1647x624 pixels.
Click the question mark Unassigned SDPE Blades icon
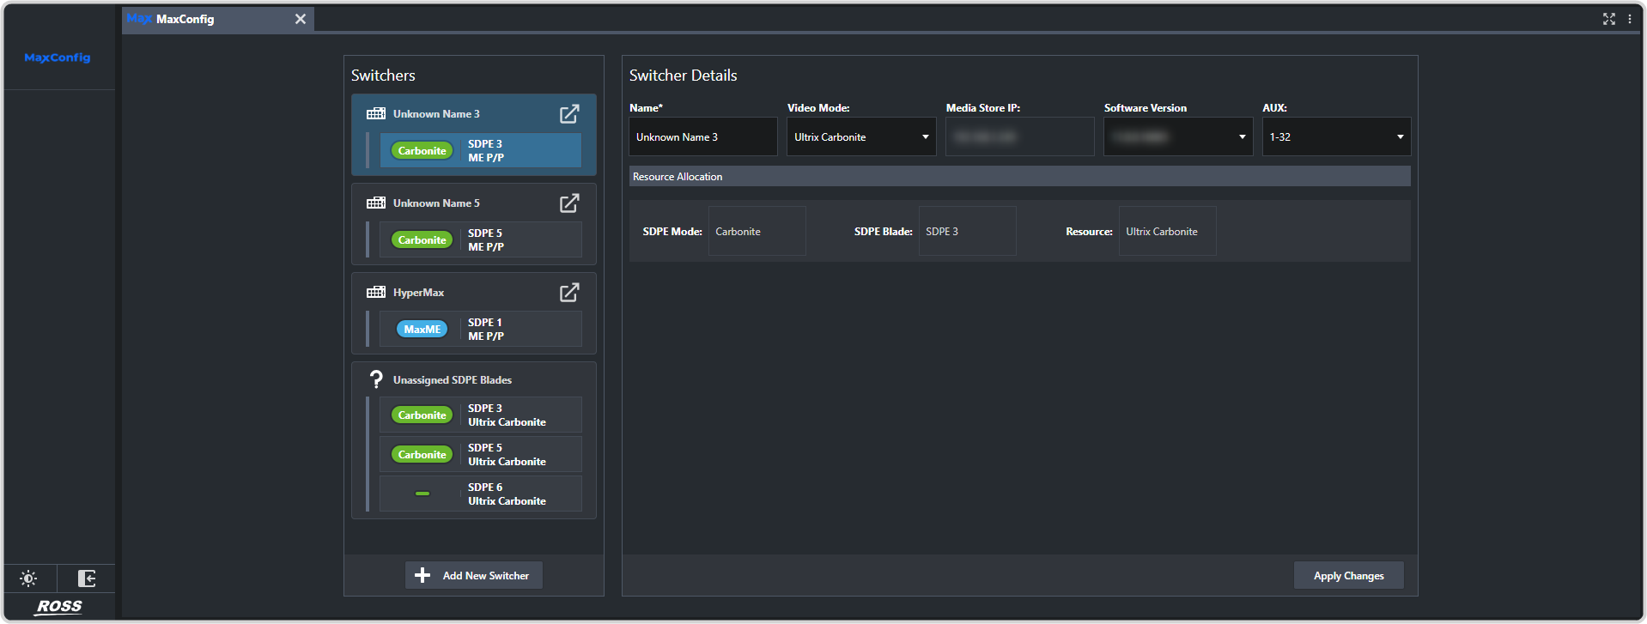click(376, 379)
